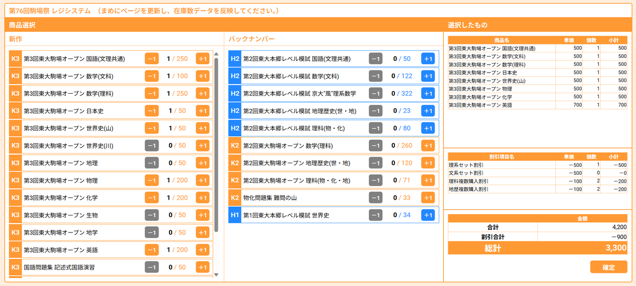The image size is (636, 286).
Task: Add one 第2回東大本郷レベル模試 数学(文科)
Action: tap(428, 76)
